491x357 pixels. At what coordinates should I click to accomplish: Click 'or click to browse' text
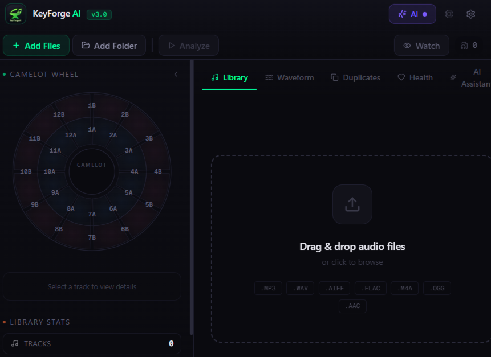[x=352, y=262]
